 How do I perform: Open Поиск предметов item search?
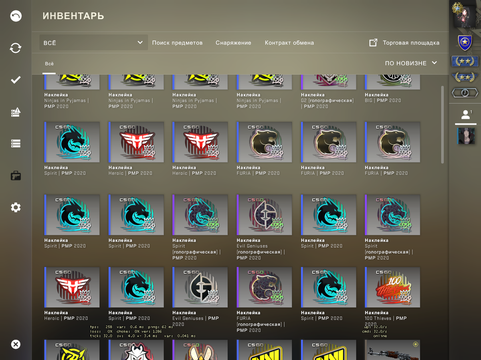(177, 43)
